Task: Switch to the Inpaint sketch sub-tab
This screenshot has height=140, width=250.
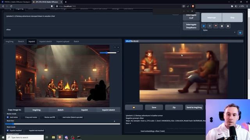Action: click(46, 42)
